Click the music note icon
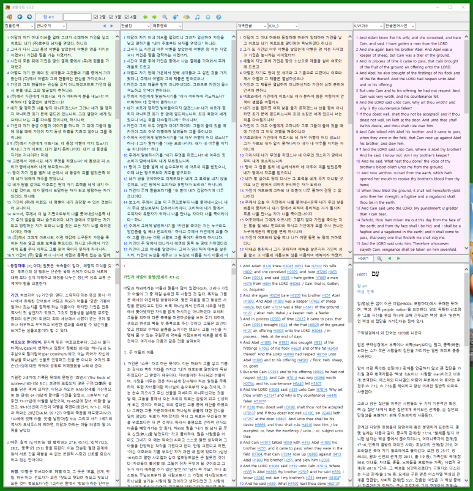The width and height of the screenshot is (473, 491). (x=197, y=17)
